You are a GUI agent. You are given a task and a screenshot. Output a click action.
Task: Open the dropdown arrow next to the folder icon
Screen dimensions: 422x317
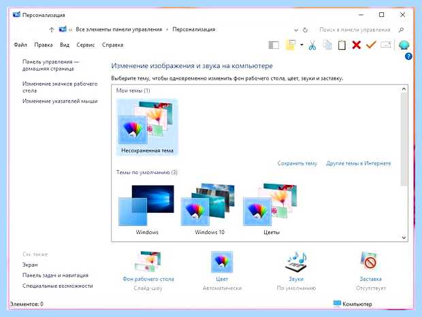point(302,45)
